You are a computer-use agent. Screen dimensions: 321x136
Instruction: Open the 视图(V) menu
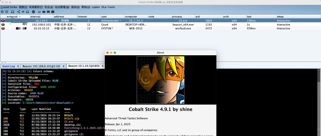click(23, 7)
